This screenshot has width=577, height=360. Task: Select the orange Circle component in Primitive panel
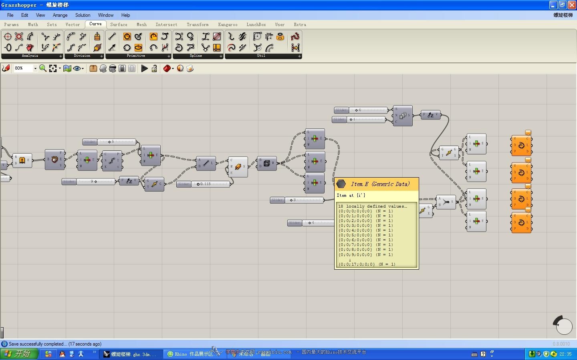[127, 36]
